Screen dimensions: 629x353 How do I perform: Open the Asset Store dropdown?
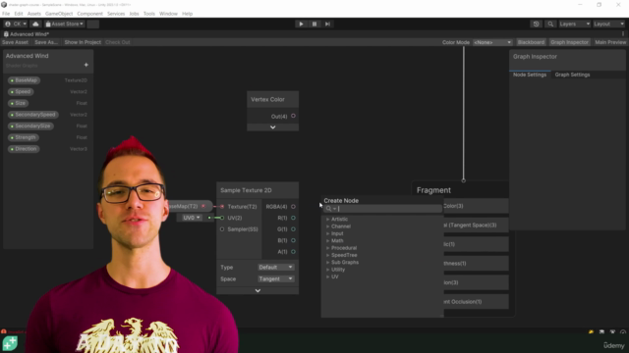pyautogui.click(x=64, y=24)
